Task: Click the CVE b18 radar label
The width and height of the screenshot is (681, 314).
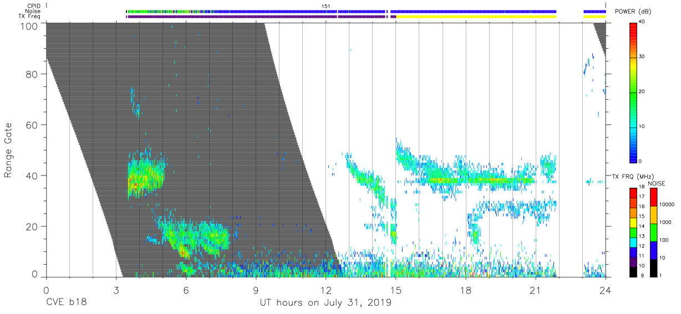Action: click(x=66, y=303)
